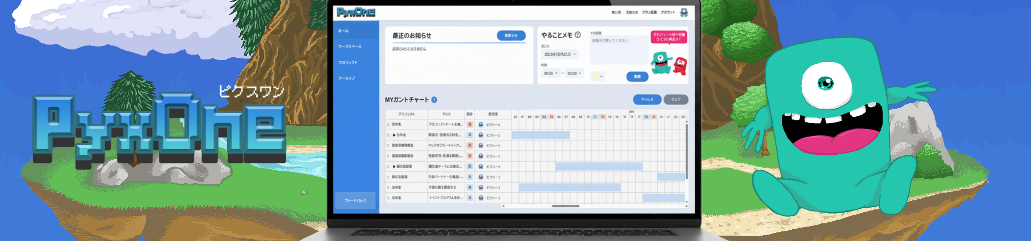Select アーカイブ in the sidebar
Viewport: 1031px width, 241px height.
pyautogui.click(x=346, y=78)
